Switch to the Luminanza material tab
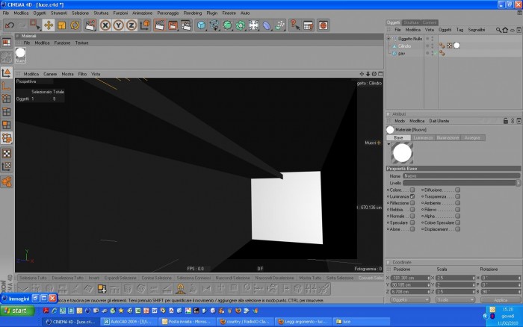The width and height of the screenshot is (523, 327). 423,137
